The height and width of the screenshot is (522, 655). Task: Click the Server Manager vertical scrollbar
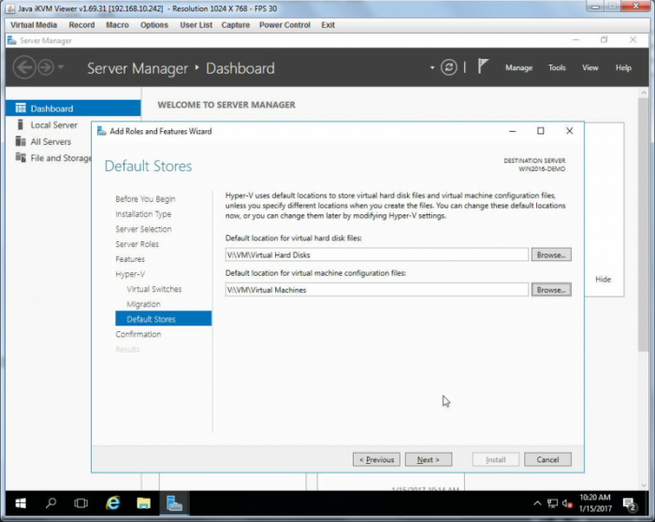coord(643,224)
